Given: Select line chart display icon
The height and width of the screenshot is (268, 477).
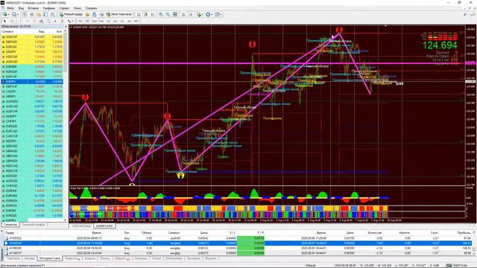Looking at the screenshot, I should 153,14.
